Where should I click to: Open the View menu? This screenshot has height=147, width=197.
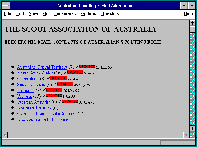[34, 13]
